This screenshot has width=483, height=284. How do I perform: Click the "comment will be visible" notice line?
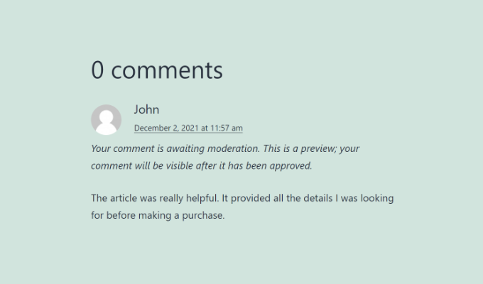202,166
